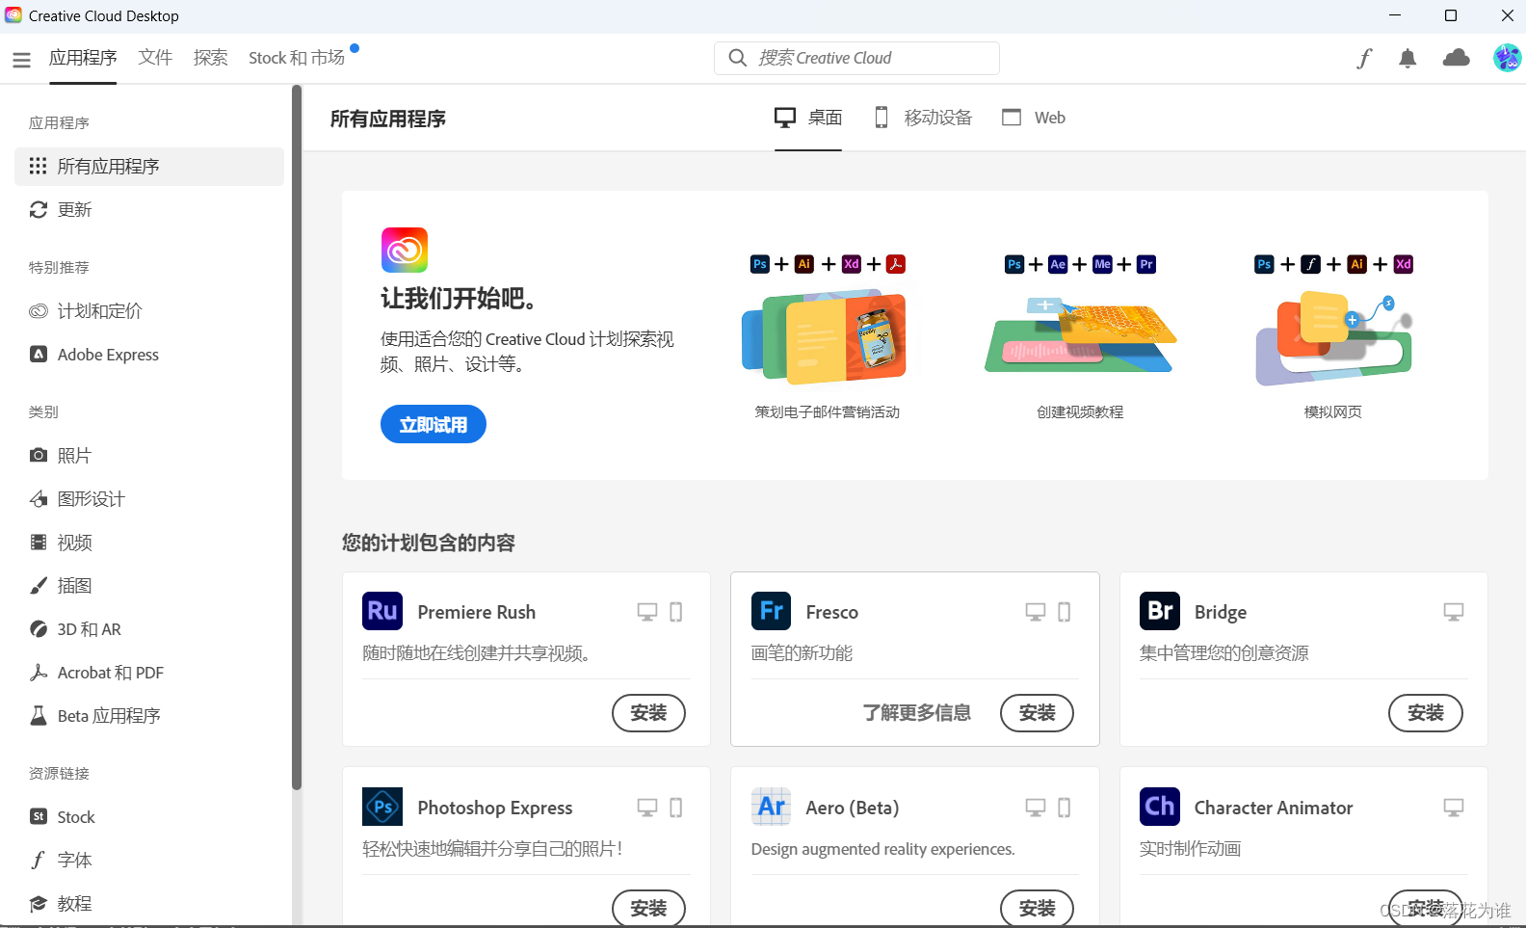
Task: Select the 图形设计 category
Action: click(149, 499)
